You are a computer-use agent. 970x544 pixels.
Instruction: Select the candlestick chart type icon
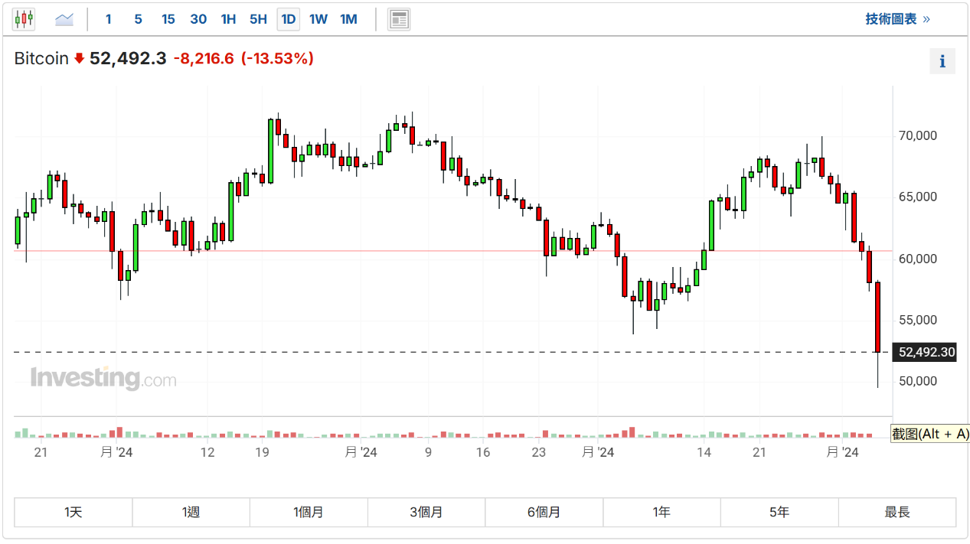[24, 19]
